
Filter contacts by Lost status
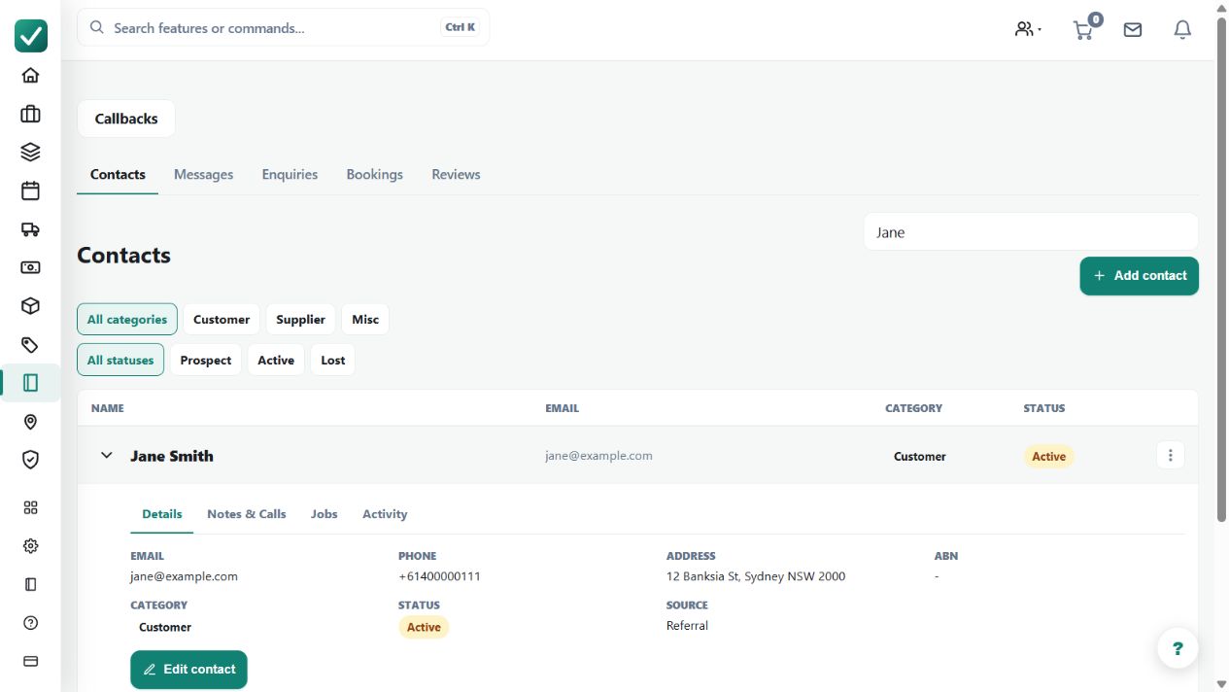[x=333, y=360]
